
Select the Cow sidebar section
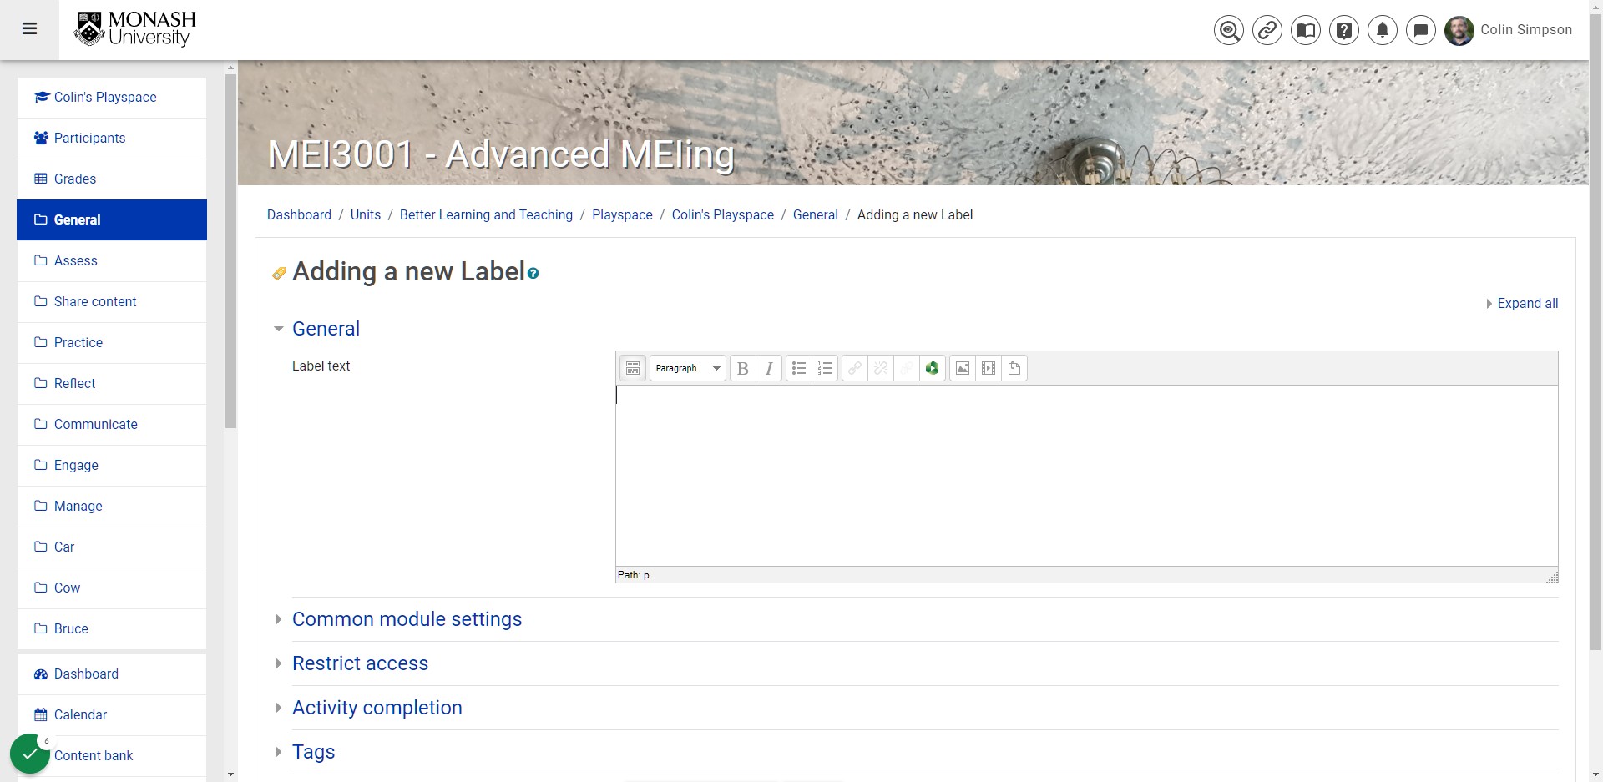tap(112, 588)
